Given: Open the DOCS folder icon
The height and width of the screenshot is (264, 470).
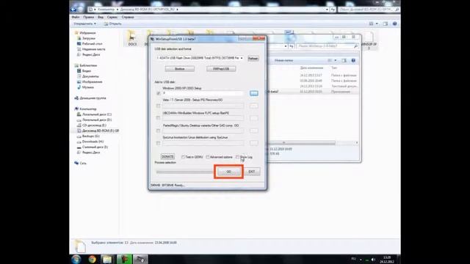Looking at the screenshot, I should pos(132,38).
